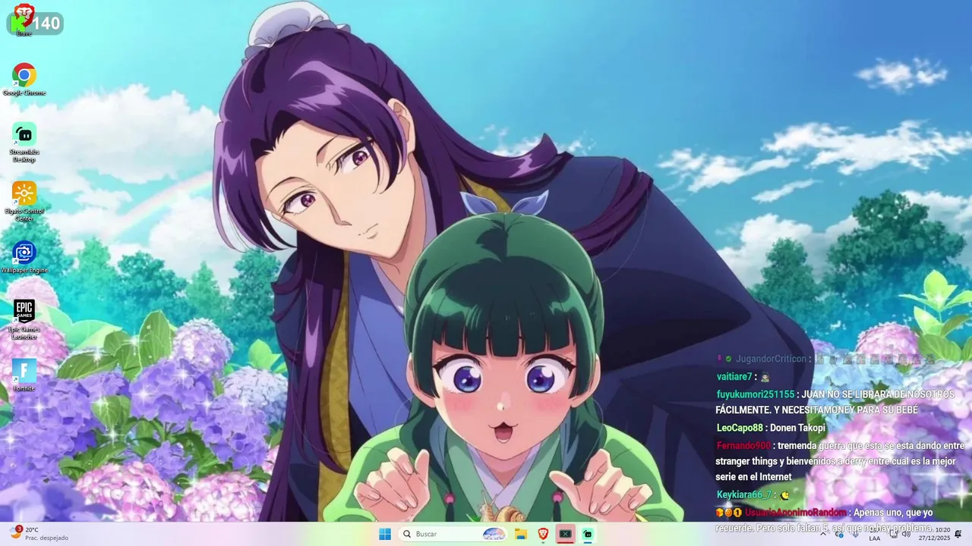Click the tray icon with the blue info badge
Viewport: 972px width, 546px height.
[840, 534]
